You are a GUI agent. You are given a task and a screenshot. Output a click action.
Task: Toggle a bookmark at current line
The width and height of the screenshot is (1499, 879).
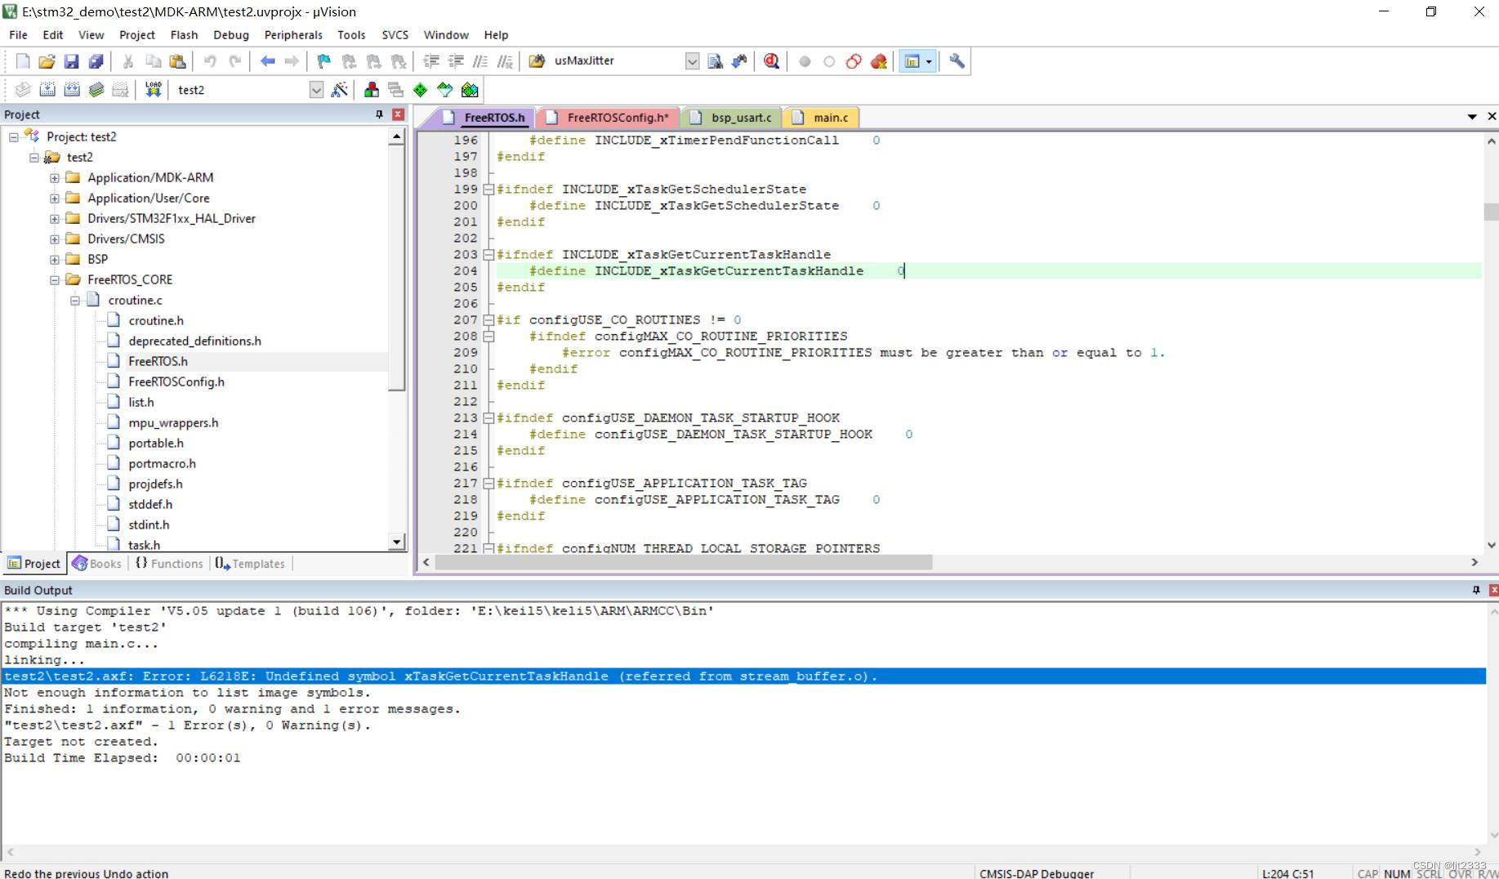pos(322,60)
